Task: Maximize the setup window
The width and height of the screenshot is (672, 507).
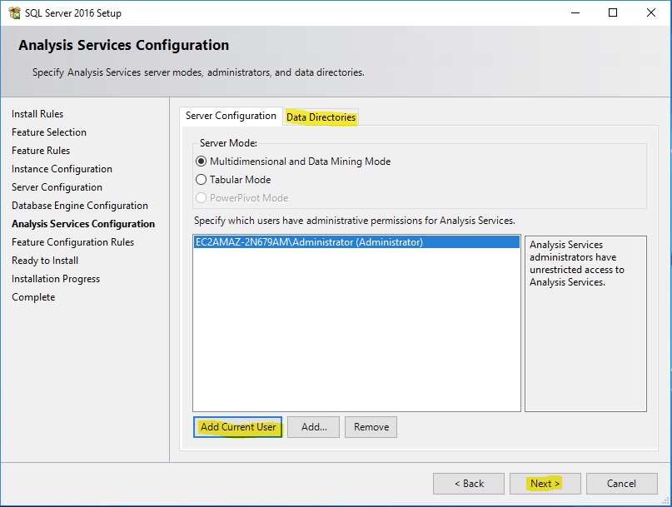Action: 613,13
